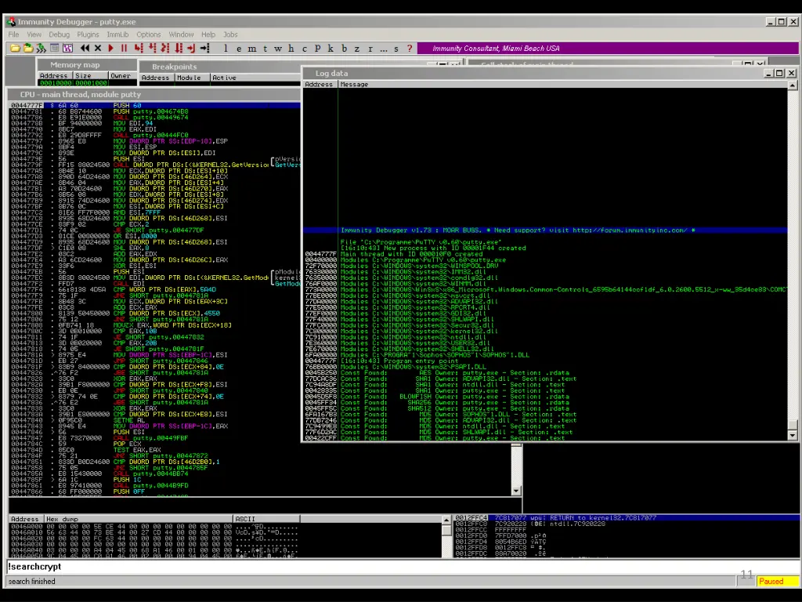Show Windows via 'w' toolbar button
The width and height of the screenshot is (802, 602).
(278, 48)
